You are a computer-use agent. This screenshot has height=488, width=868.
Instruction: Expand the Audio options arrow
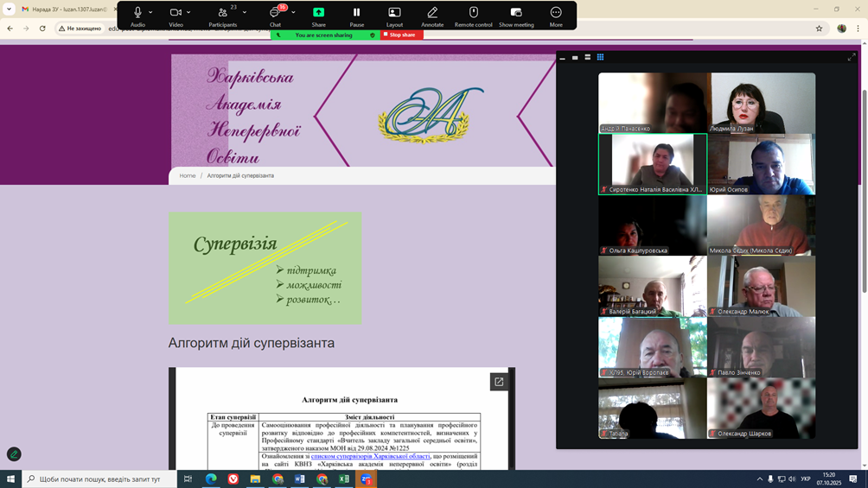150,13
